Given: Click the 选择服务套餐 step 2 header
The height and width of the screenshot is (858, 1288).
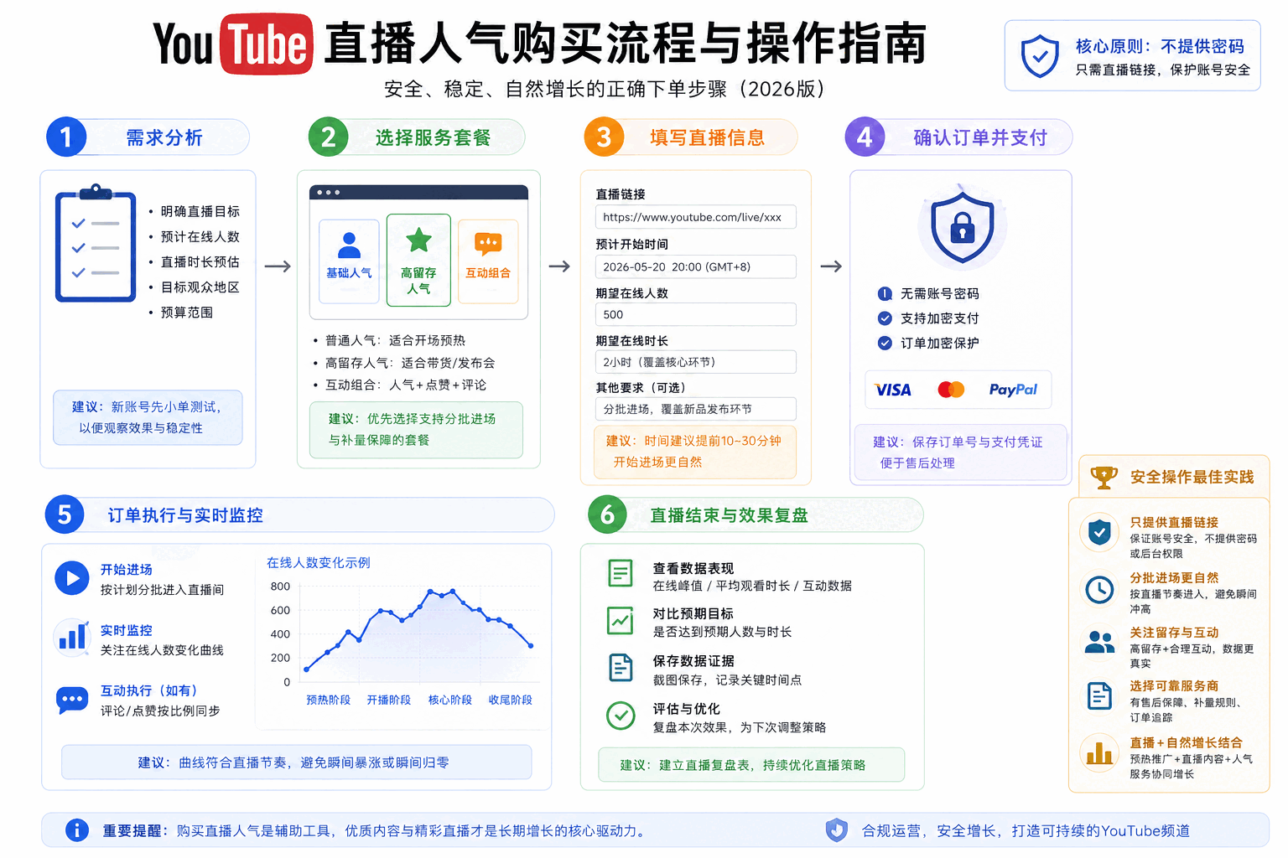Looking at the screenshot, I should (416, 137).
